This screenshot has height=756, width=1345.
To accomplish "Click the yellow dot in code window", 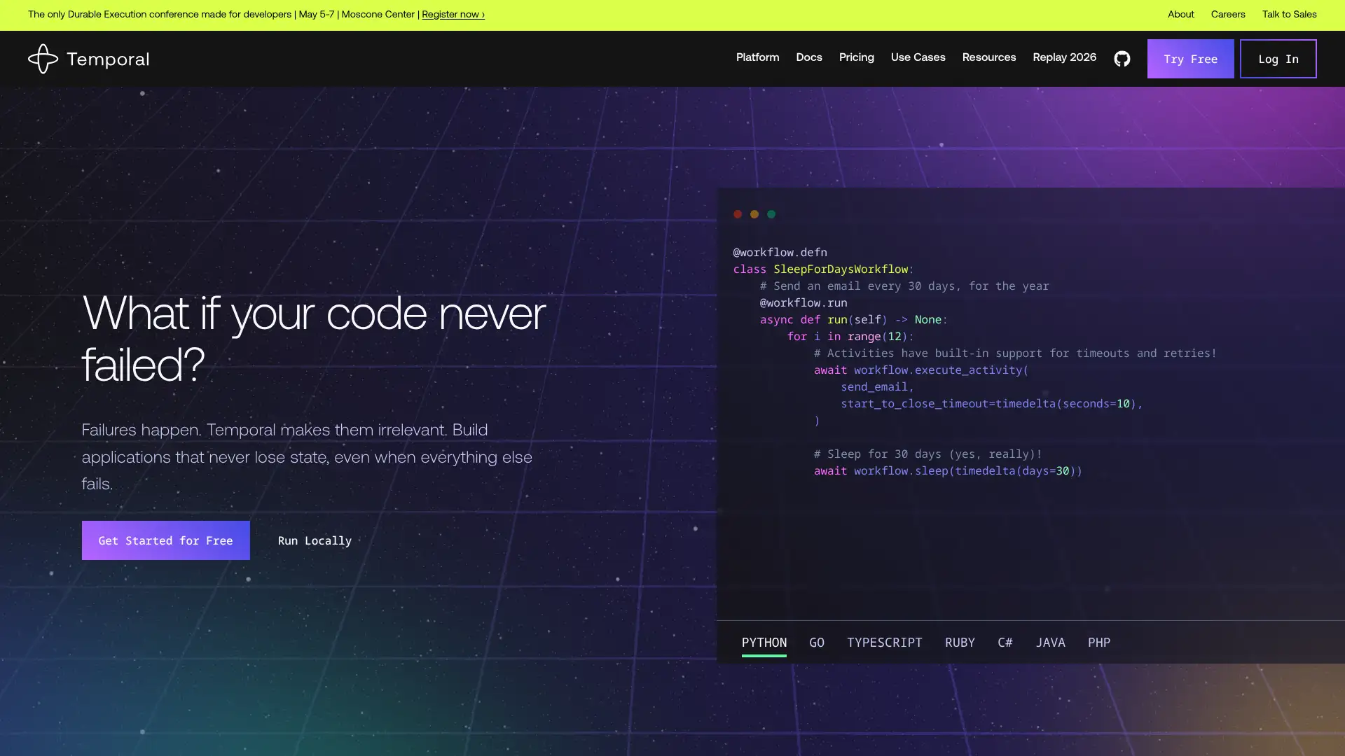I will coord(754,214).
